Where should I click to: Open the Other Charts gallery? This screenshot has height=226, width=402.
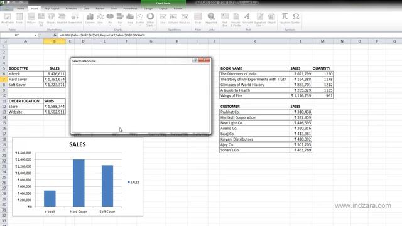[150, 19]
